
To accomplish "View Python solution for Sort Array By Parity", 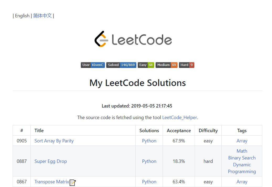I will click(149, 141).
